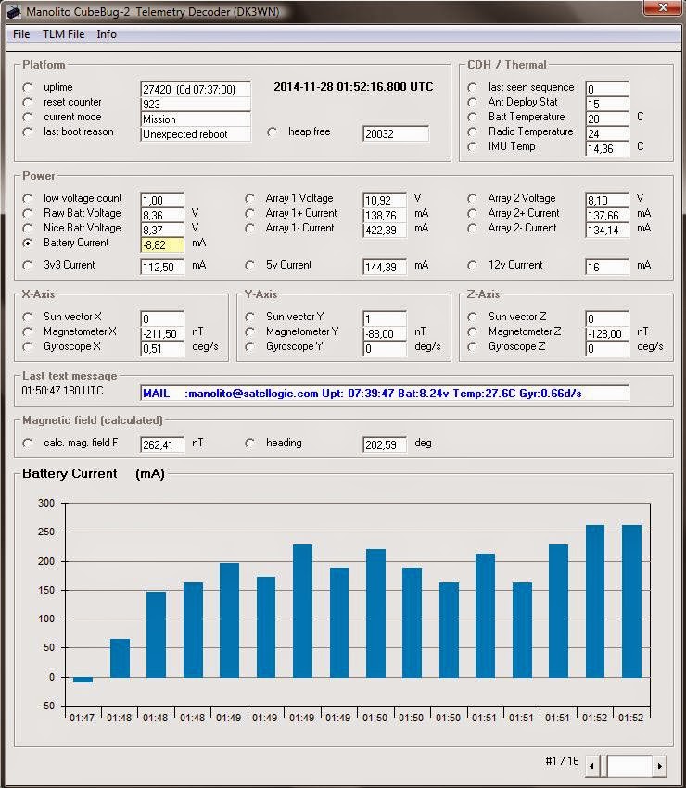Click the frame scrollbar right arrow
This screenshot has height=788, width=686.
[660, 766]
